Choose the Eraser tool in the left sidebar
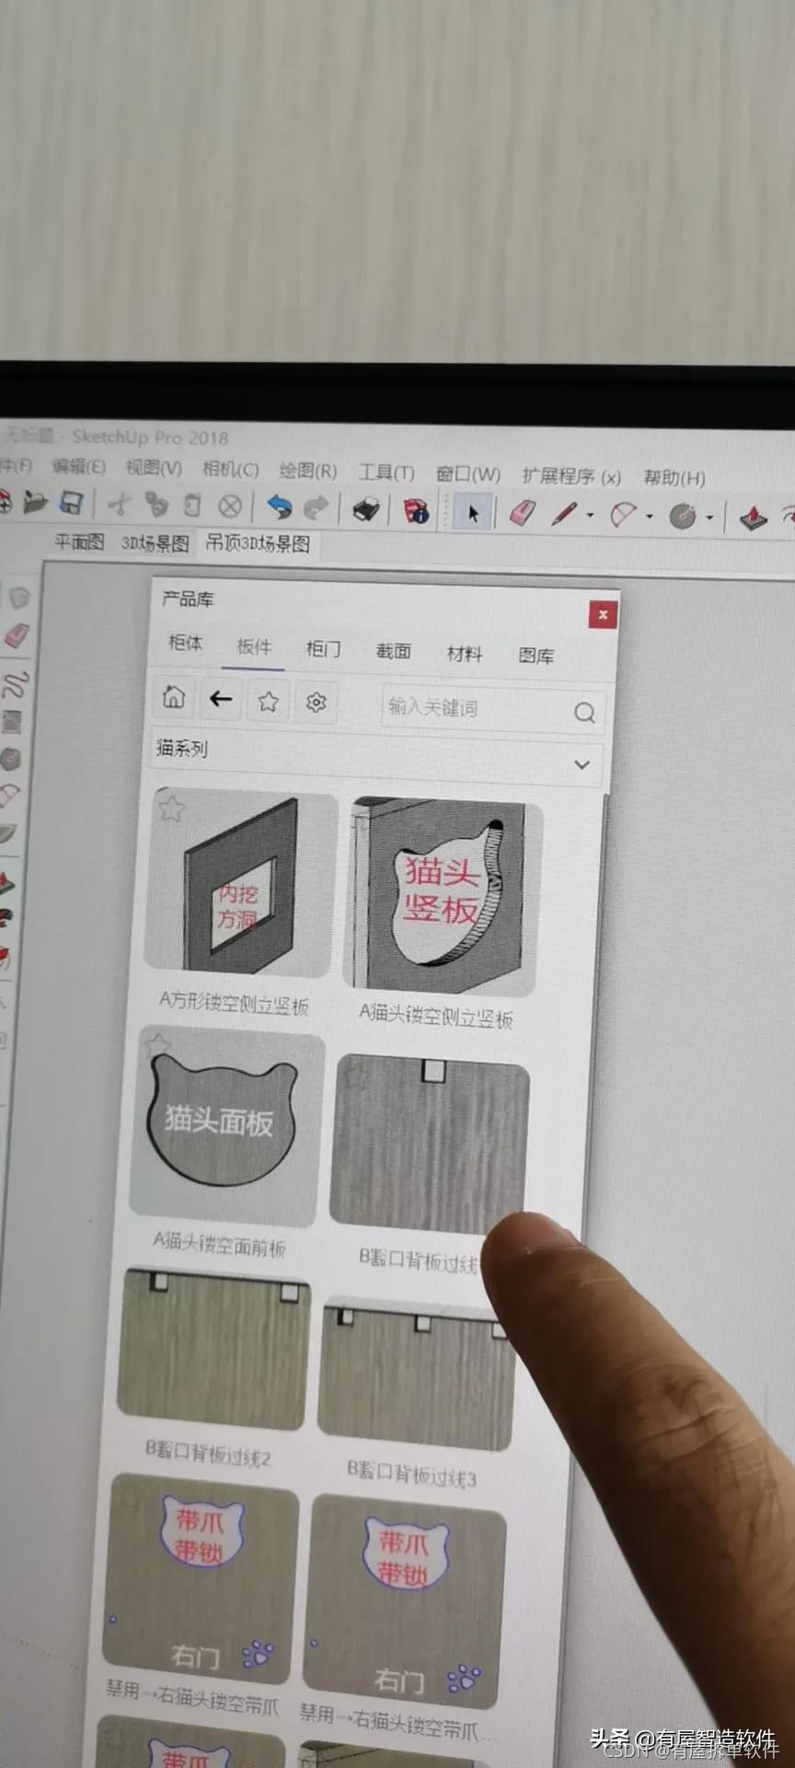The width and height of the screenshot is (795, 1768). pos(17,636)
